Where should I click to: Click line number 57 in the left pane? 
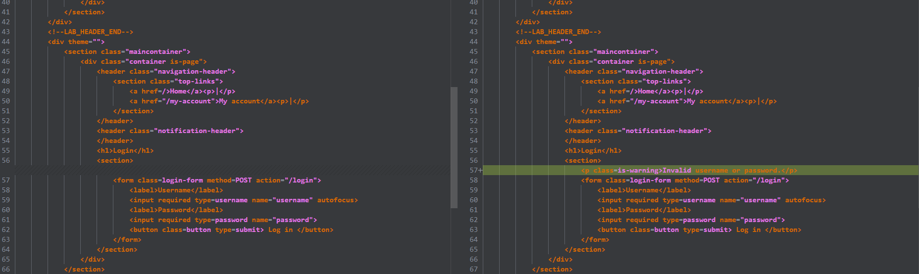tap(6, 181)
